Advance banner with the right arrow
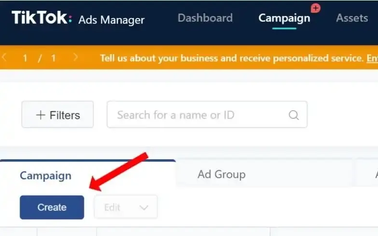This screenshot has height=236, width=378. 75,58
